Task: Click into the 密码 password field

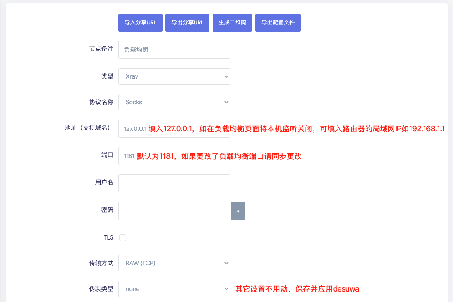Action: (174, 211)
